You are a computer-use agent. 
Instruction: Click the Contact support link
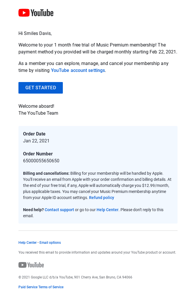click(59, 210)
